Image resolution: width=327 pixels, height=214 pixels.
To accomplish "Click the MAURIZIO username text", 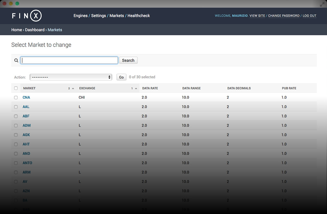I will pos(240,16).
